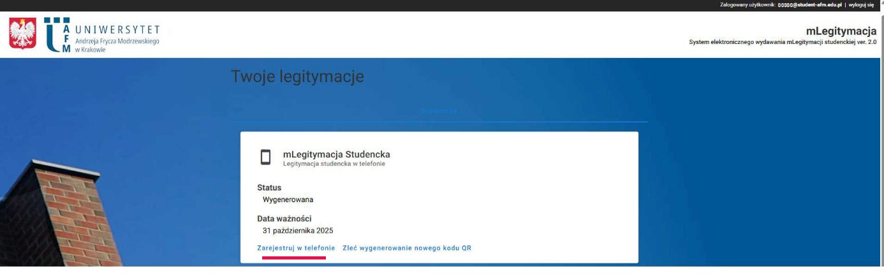Click the expiry date '31 października 2025'

pos(298,231)
